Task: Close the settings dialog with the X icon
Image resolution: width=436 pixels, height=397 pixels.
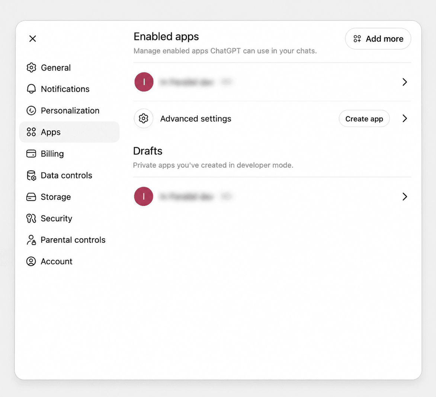Action: click(x=32, y=39)
